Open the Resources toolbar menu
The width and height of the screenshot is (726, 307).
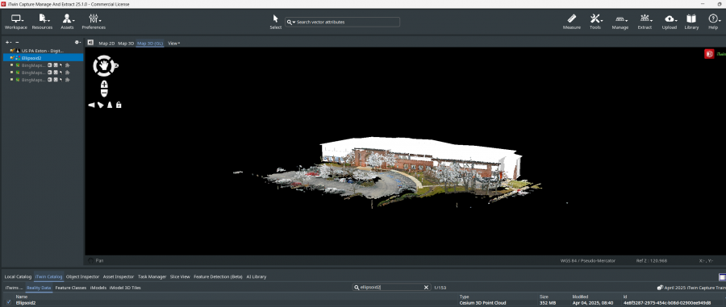tap(42, 22)
